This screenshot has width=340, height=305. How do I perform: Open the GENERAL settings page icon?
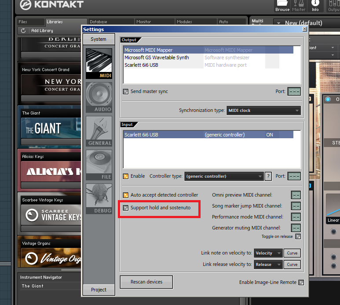click(x=99, y=131)
